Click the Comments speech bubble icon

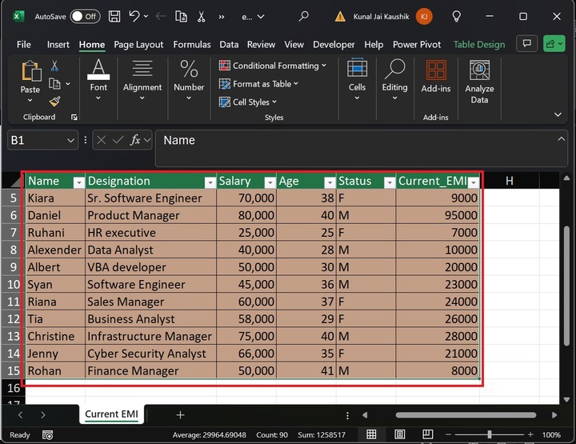[526, 44]
